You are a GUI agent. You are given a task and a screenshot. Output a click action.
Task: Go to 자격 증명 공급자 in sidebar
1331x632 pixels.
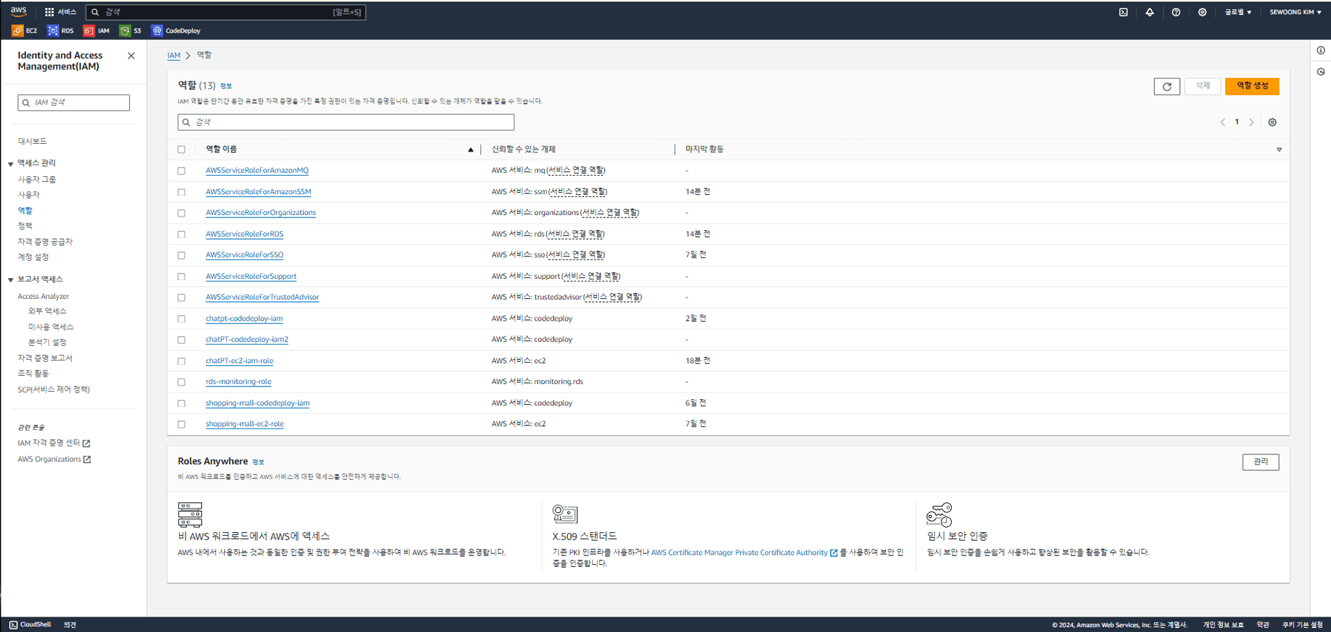coord(45,241)
